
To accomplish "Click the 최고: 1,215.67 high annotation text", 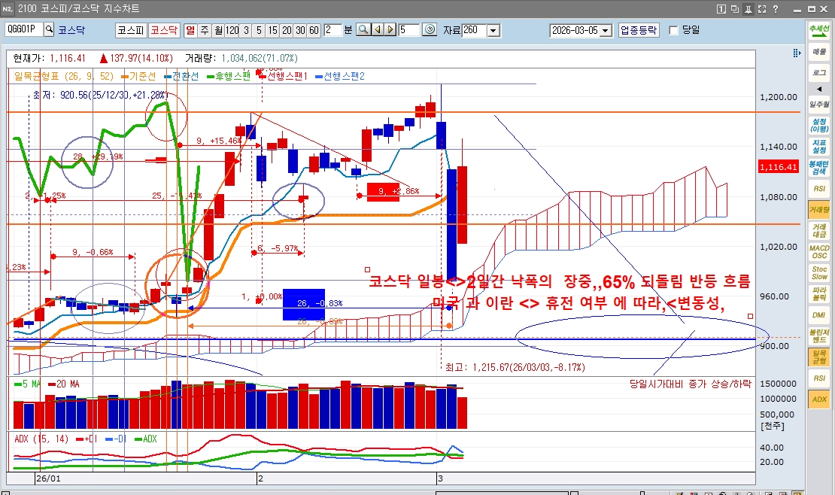I will 515,367.
